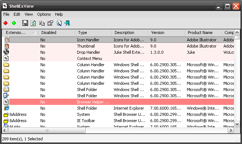This screenshot has height=144, width=242.
Task: Click the horizontal scrollbar right arrow
Action: [x=231, y=130]
